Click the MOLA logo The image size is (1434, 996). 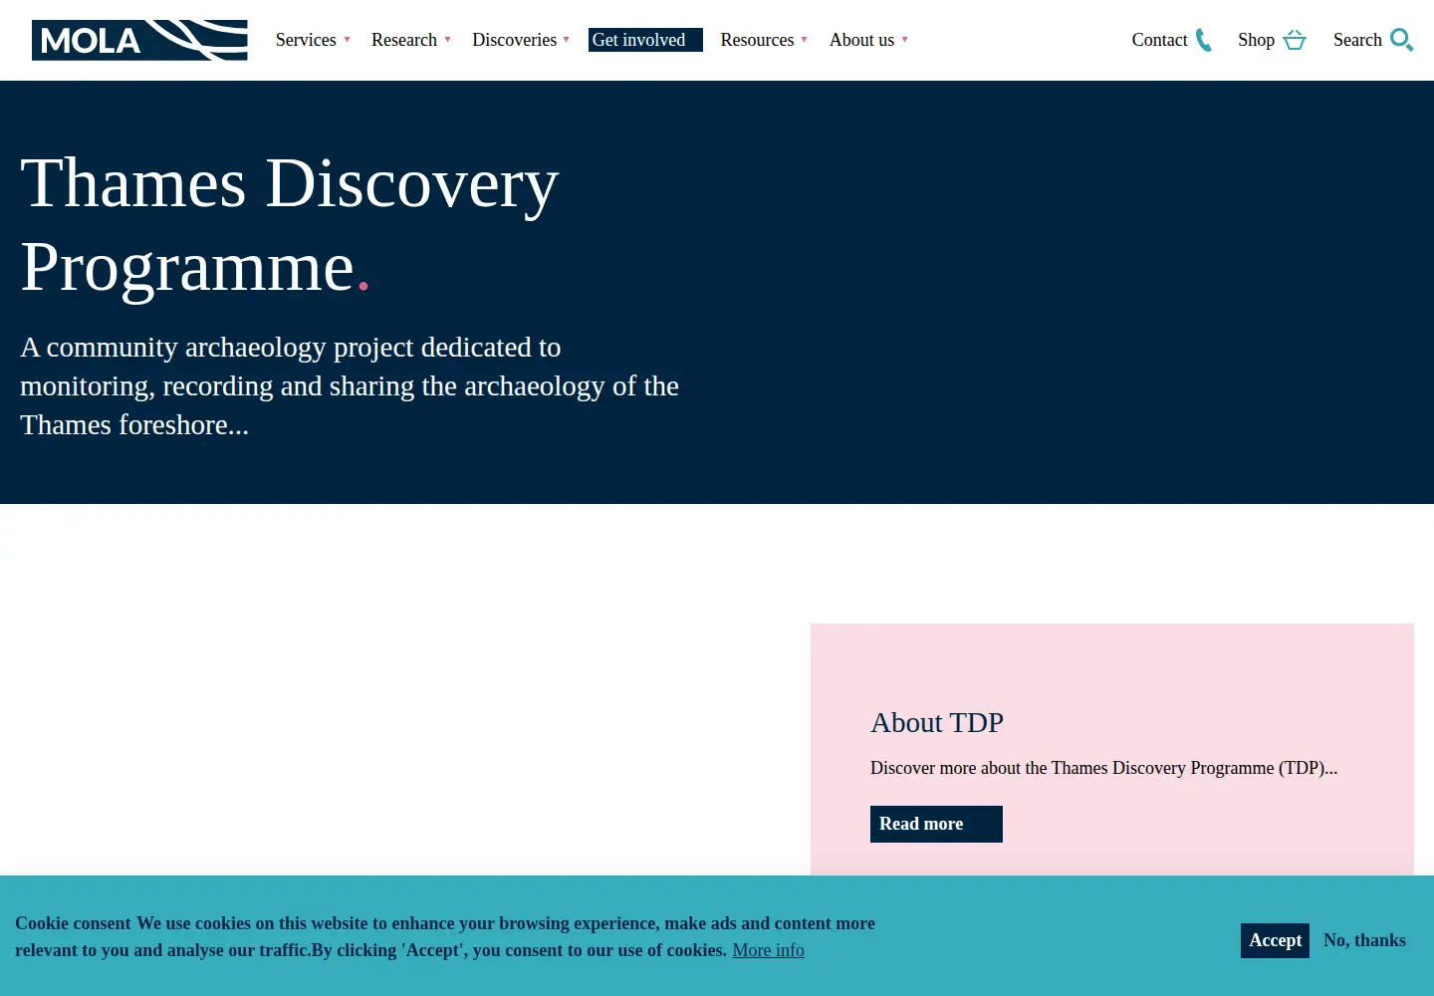pyautogui.click(x=139, y=40)
